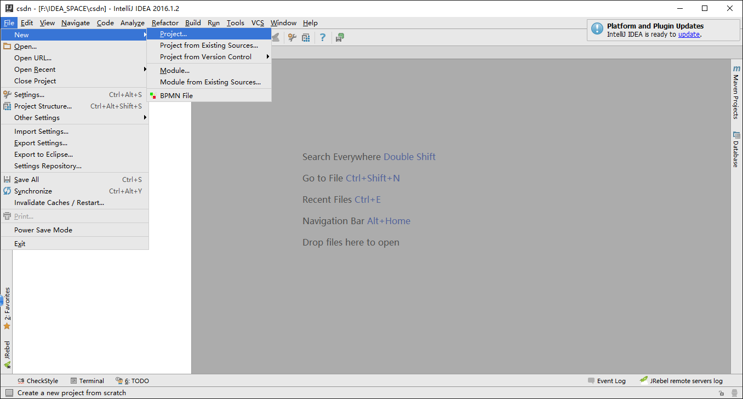
Task: Click Synchronize in File menu
Action: click(75, 191)
